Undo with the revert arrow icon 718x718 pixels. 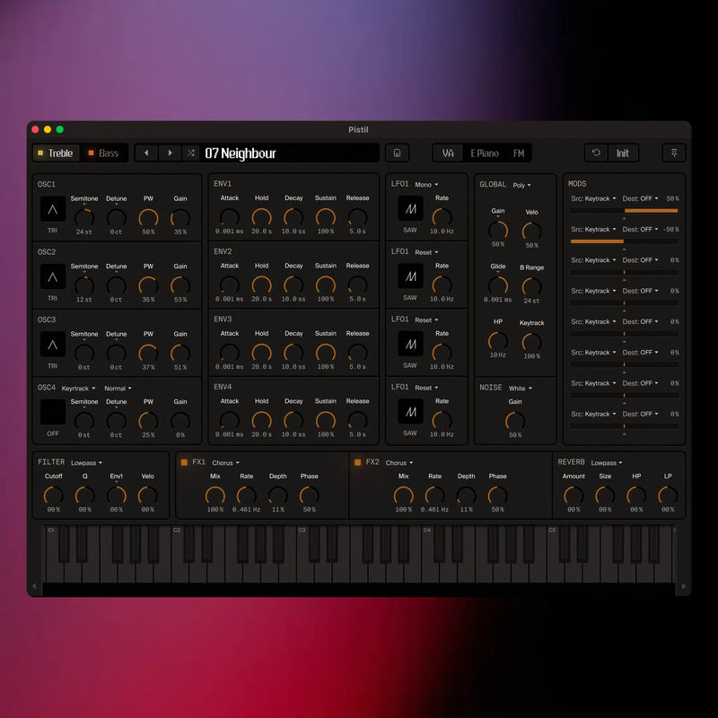[x=596, y=153]
